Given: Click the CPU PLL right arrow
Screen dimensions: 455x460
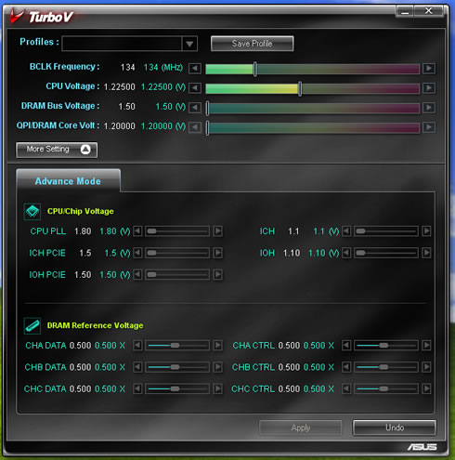Looking at the screenshot, I should [218, 231].
